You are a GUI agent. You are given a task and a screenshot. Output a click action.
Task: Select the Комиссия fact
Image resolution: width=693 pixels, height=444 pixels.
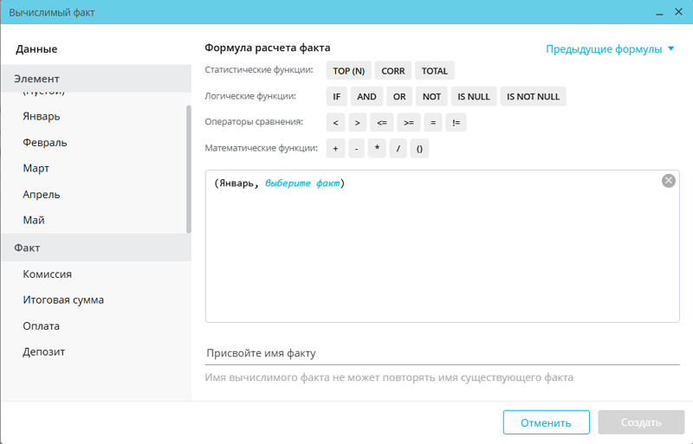coord(47,273)
